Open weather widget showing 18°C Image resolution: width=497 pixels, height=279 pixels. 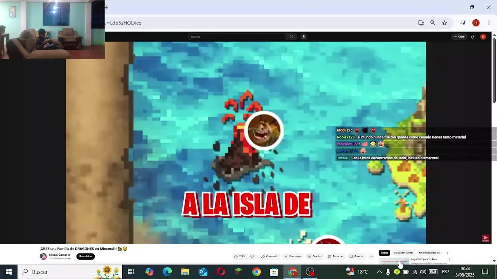point(357,272)
